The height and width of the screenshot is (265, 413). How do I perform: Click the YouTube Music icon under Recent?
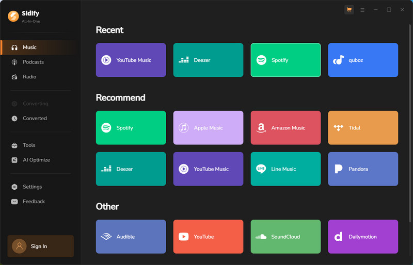pos(106,60)
